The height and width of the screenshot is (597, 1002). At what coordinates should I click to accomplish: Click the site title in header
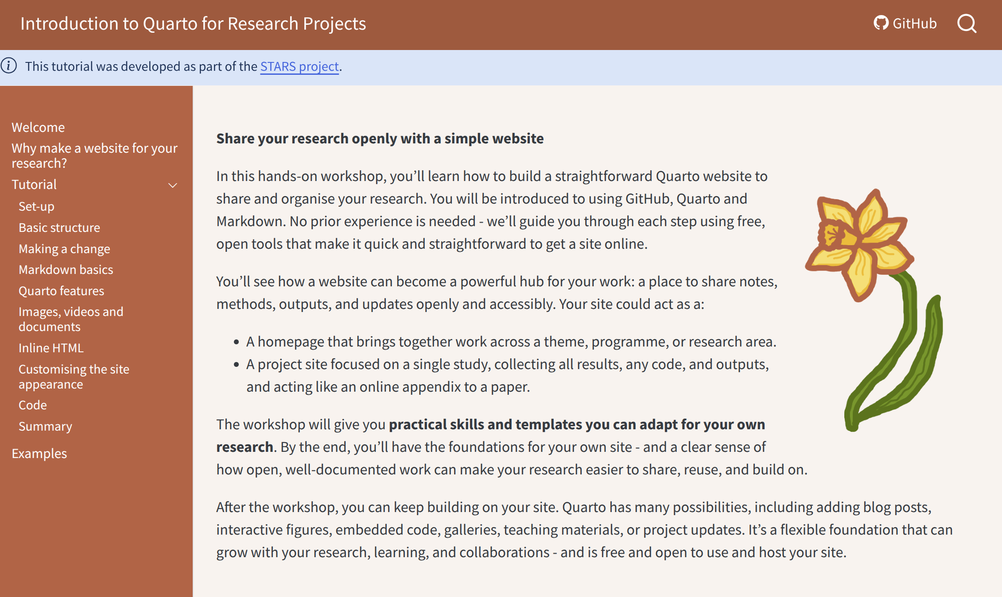pos(193,23)
